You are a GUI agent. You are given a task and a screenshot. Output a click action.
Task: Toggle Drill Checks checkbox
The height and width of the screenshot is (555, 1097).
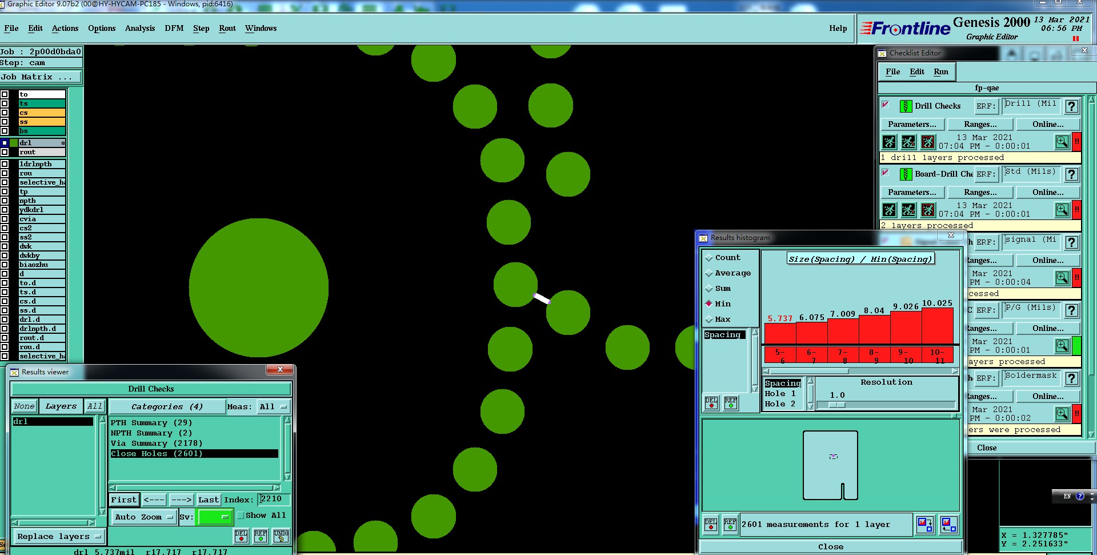[886, 105]
